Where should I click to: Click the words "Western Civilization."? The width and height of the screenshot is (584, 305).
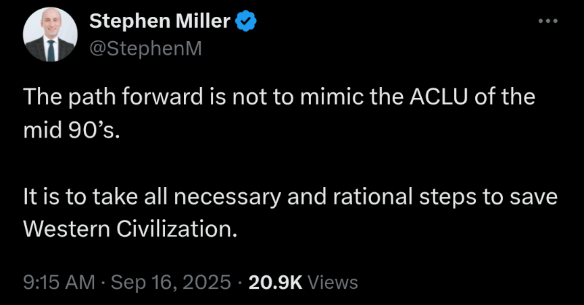coord(130,228)
